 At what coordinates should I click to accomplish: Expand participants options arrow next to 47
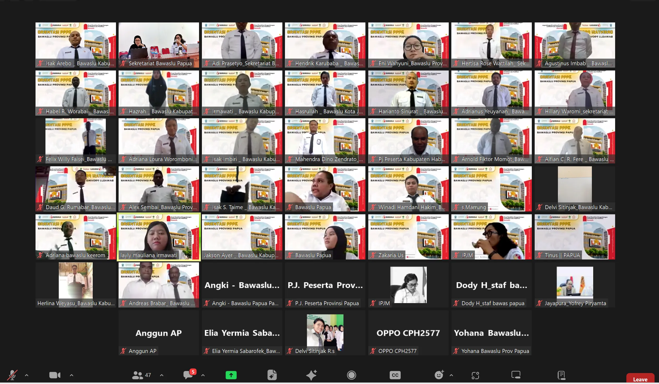coord(162,375)
